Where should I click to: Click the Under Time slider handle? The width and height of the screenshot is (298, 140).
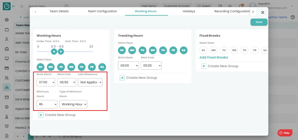click(54, 51)
